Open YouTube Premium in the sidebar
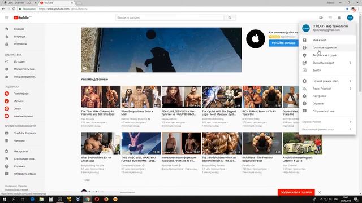This screenshot has width=362, height=203. coord(23,133)
